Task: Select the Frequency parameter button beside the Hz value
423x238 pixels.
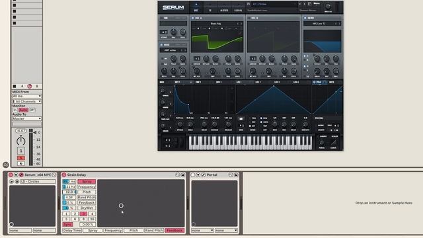Action: pos(87,186)
